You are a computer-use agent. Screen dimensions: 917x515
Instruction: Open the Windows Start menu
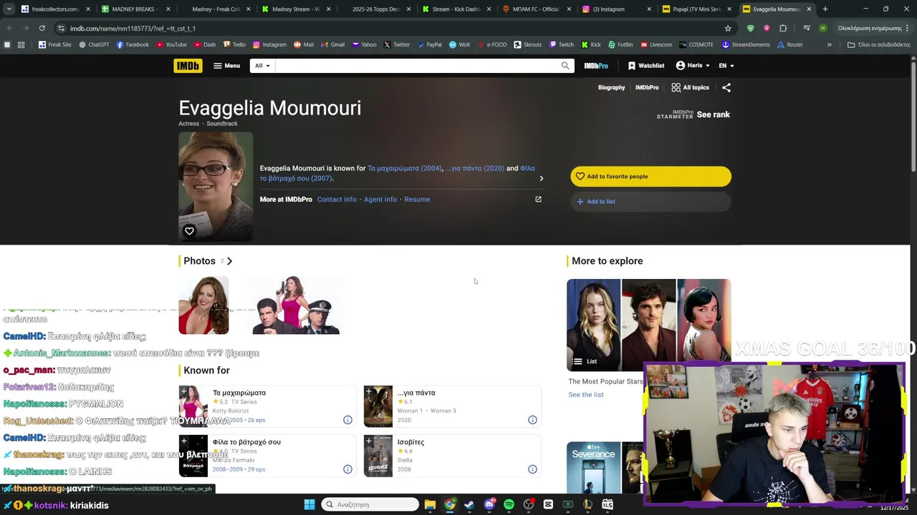point(309,504)
